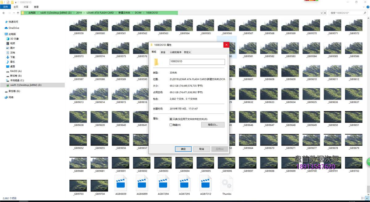Toggle the 只读 read-only checkbox

point(171,119)
